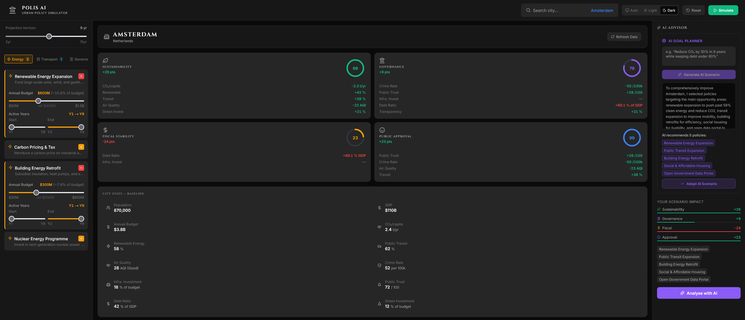Screen dimensions: 745x320
Task: Select the Energy policy tab
Action: pos(18,59)
